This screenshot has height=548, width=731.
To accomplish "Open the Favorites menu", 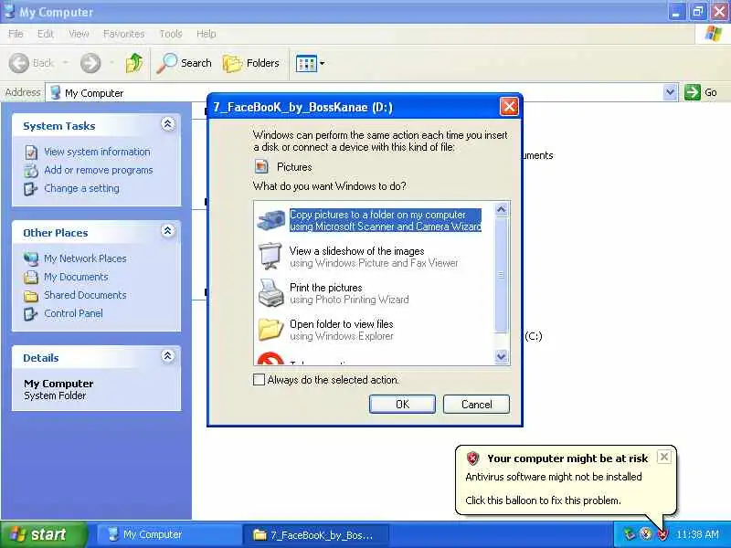I will pos(123,34).
